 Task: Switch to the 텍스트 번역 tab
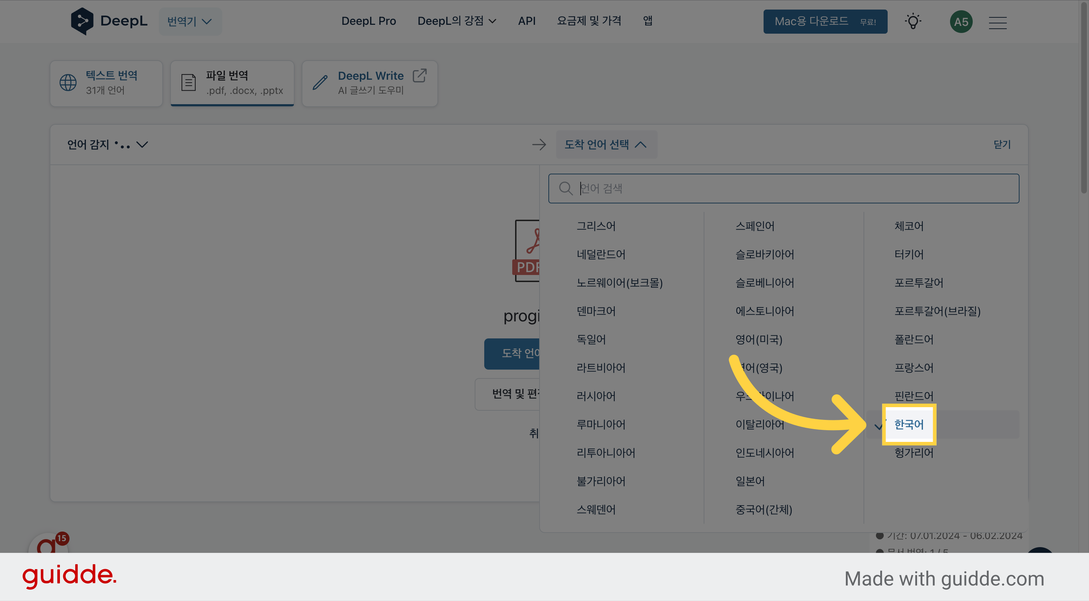click(x=106, y=83)
